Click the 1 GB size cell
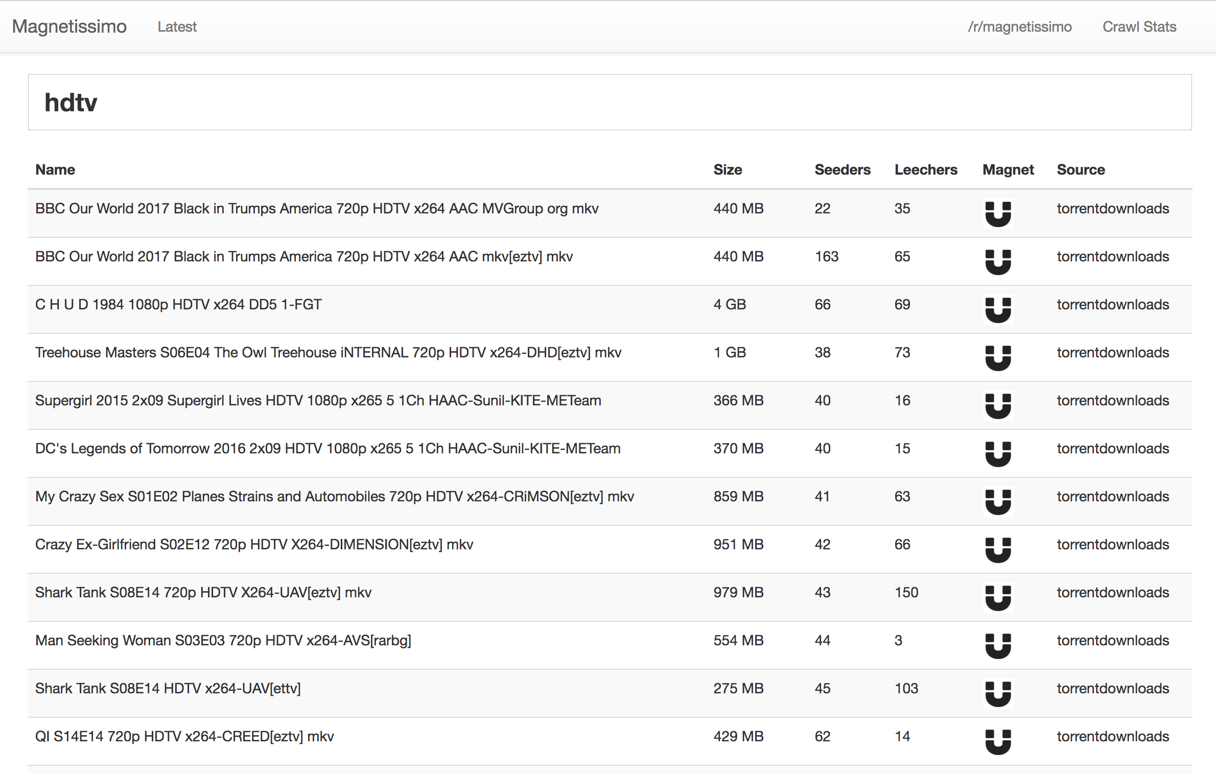Image resolution: width=1216 pixels, height=774 pixels. point(730,352)
